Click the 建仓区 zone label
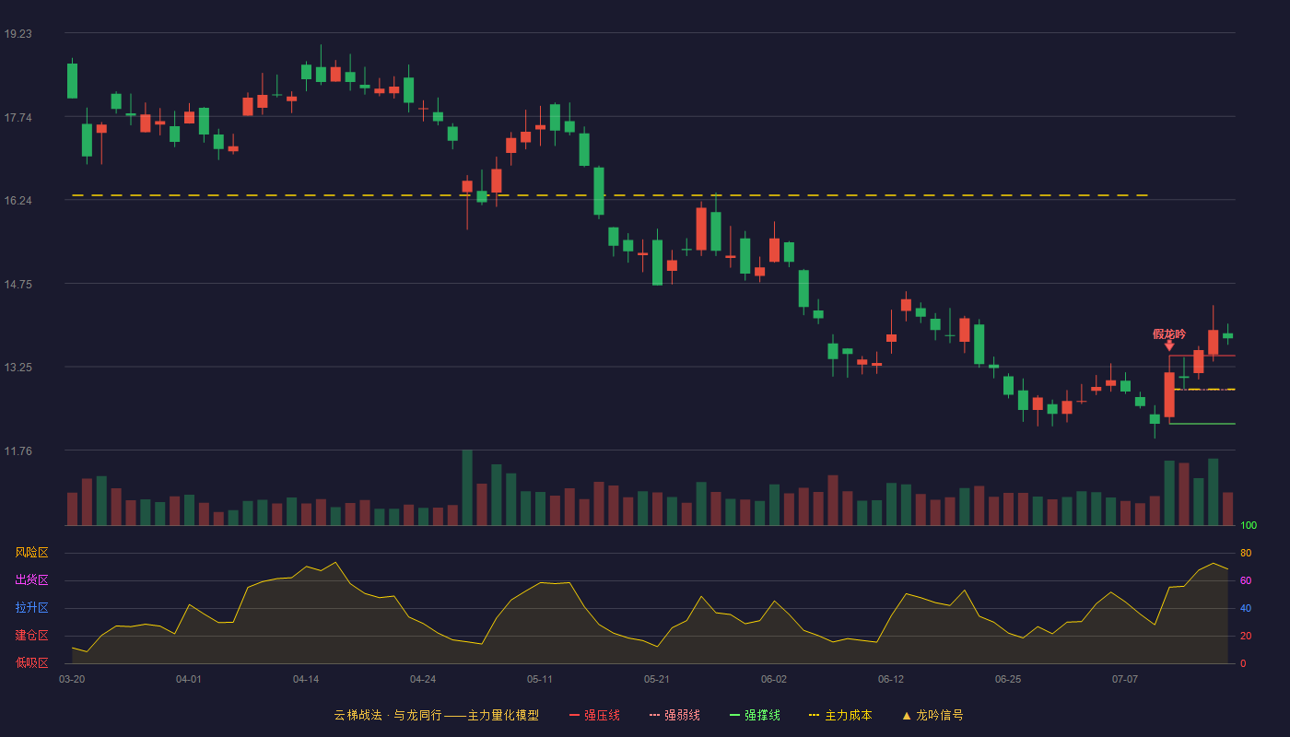 31,636
